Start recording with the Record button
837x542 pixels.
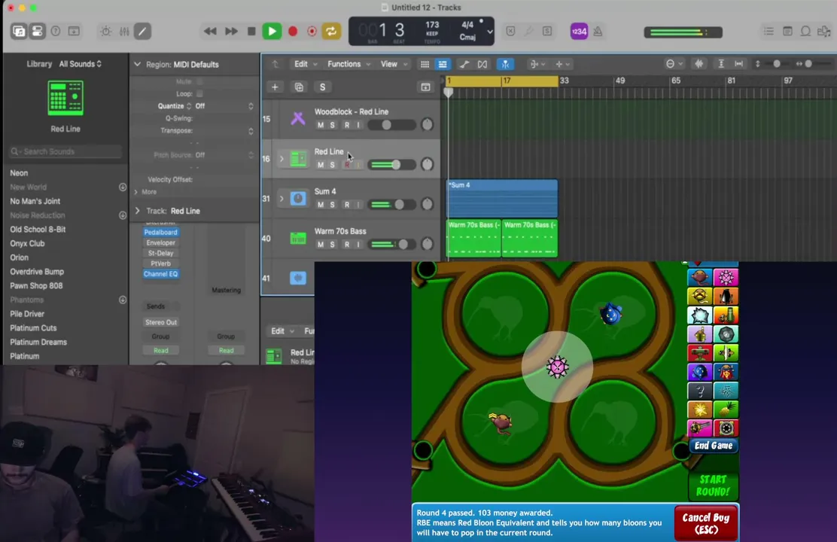(293, 31)
